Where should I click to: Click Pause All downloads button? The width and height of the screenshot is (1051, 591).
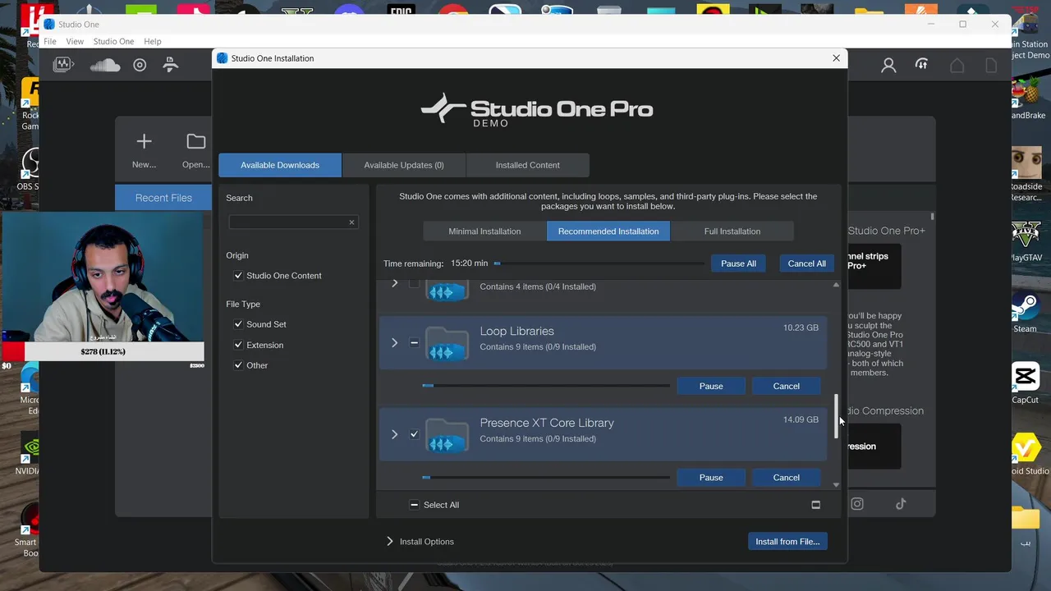[x=738, y=263]
